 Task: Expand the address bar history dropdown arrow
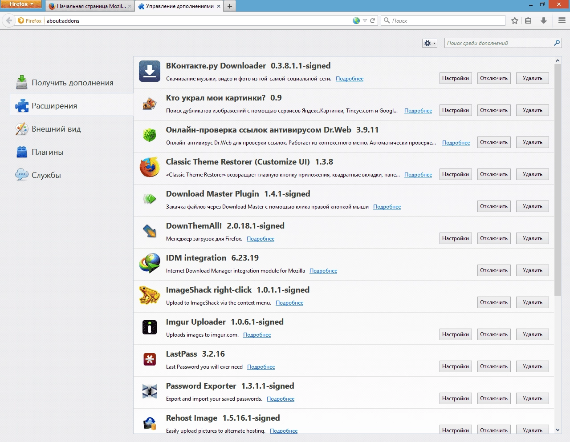(x=365, y=20)
